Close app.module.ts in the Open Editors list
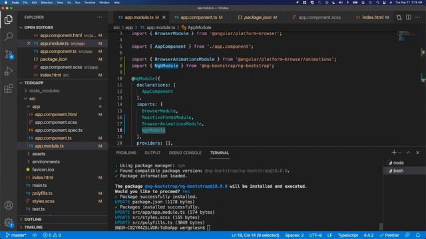 (29, 43)
